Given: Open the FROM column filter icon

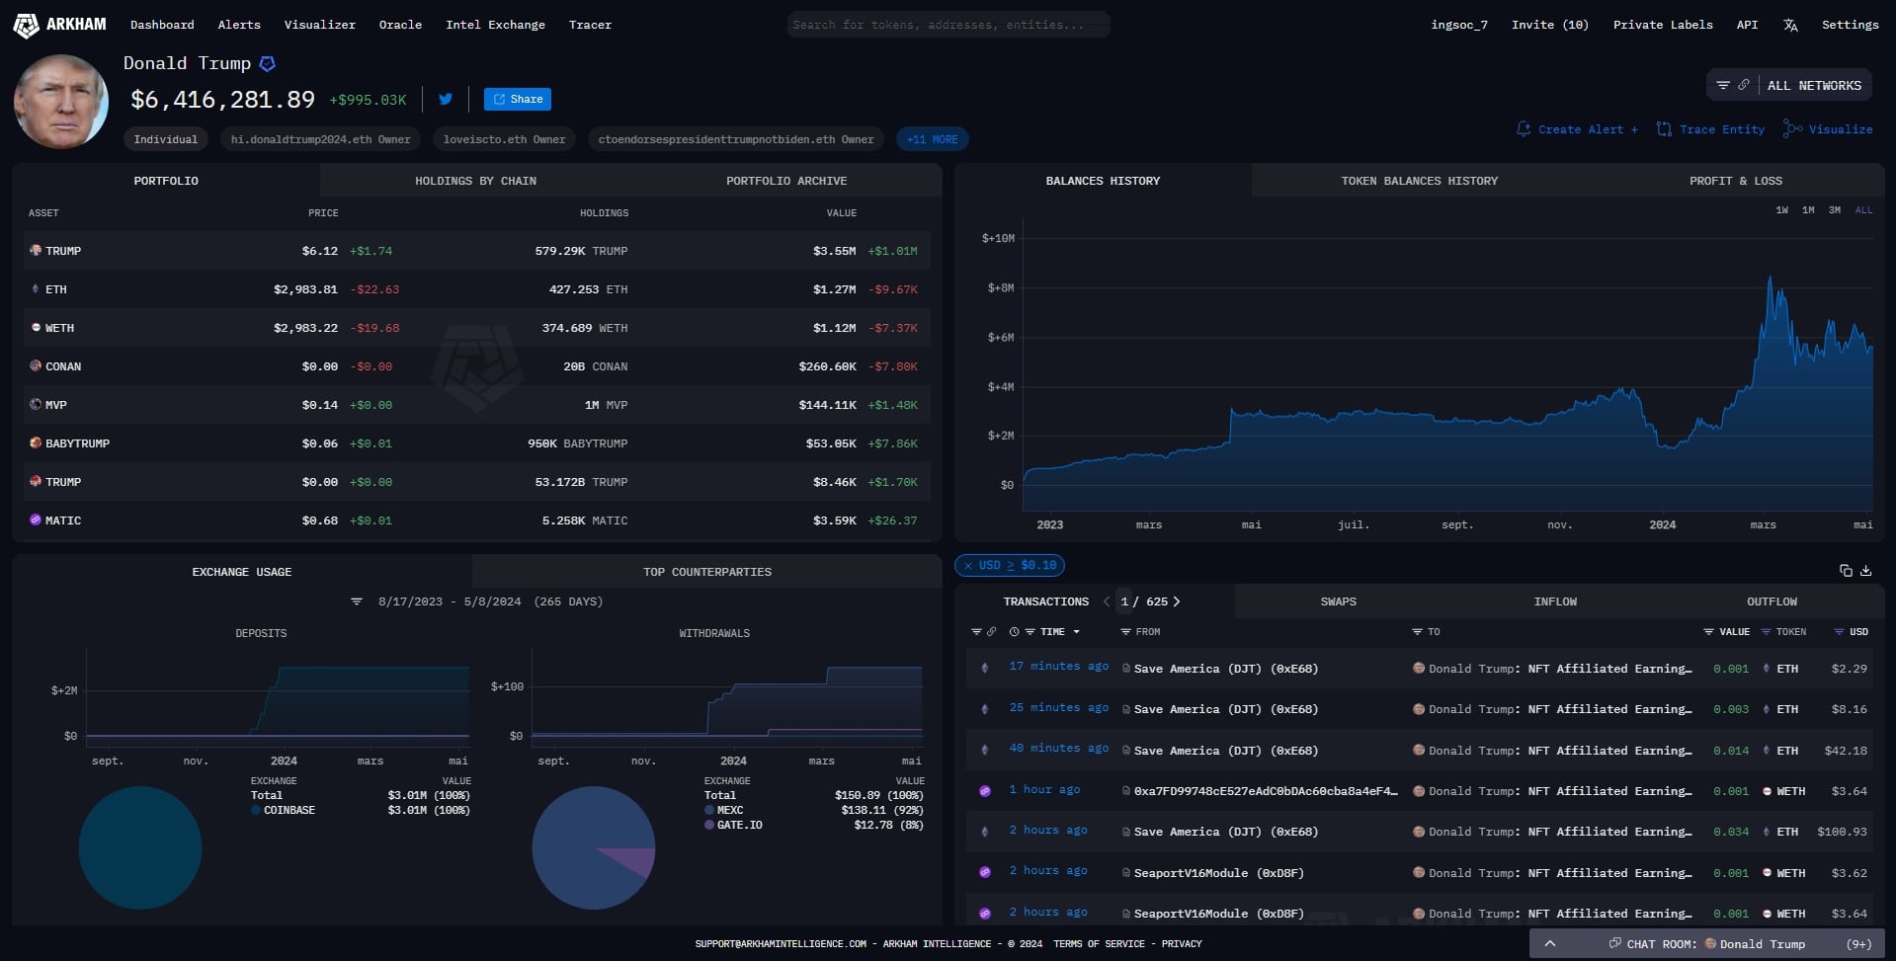Looking at the screenshot, I should coord(1125,631).
